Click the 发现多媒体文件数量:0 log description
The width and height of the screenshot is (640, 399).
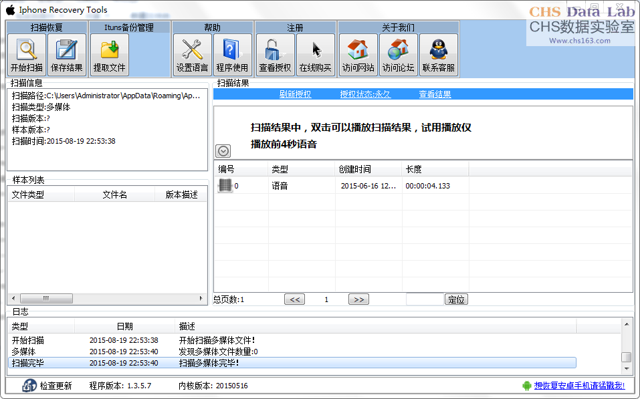coord(219,352)
